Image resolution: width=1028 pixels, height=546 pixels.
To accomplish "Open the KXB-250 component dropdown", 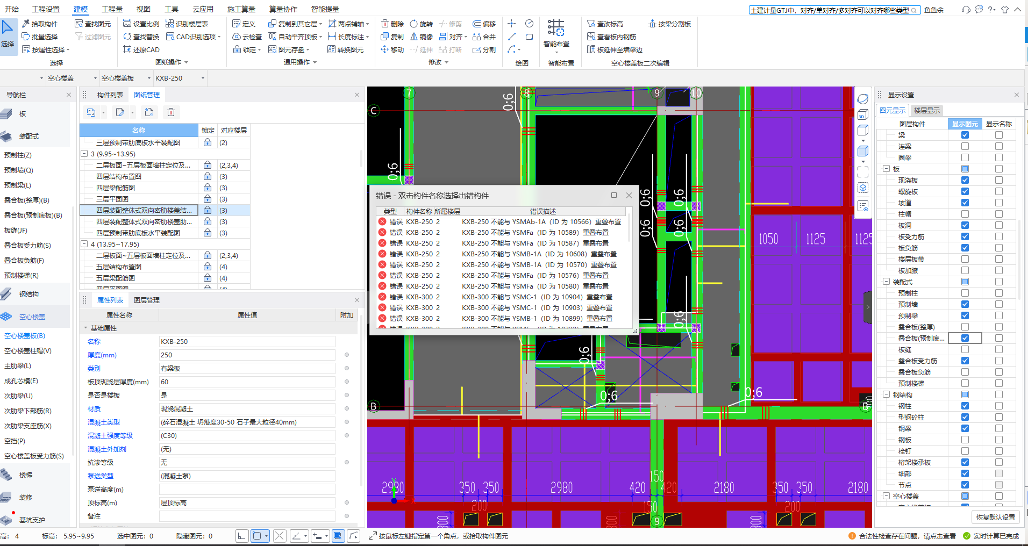I will [x=203, y=78].
